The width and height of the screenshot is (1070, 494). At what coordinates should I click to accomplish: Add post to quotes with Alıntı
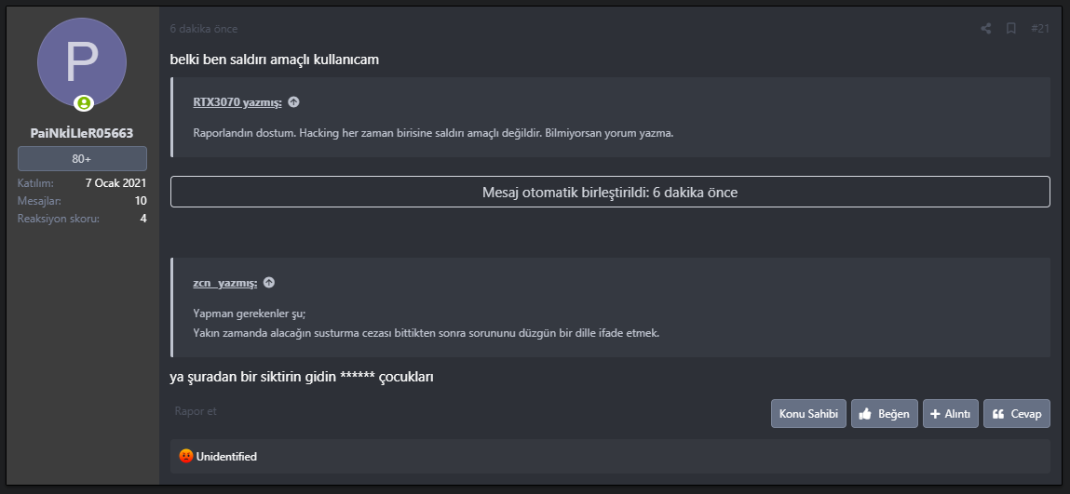[950, 414]
